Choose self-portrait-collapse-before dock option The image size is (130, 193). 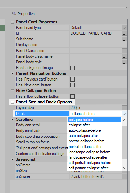[95, 163]
